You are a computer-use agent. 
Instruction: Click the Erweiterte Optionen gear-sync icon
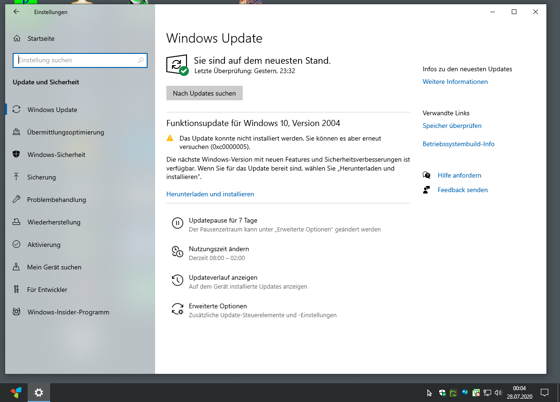click(178, 309)
